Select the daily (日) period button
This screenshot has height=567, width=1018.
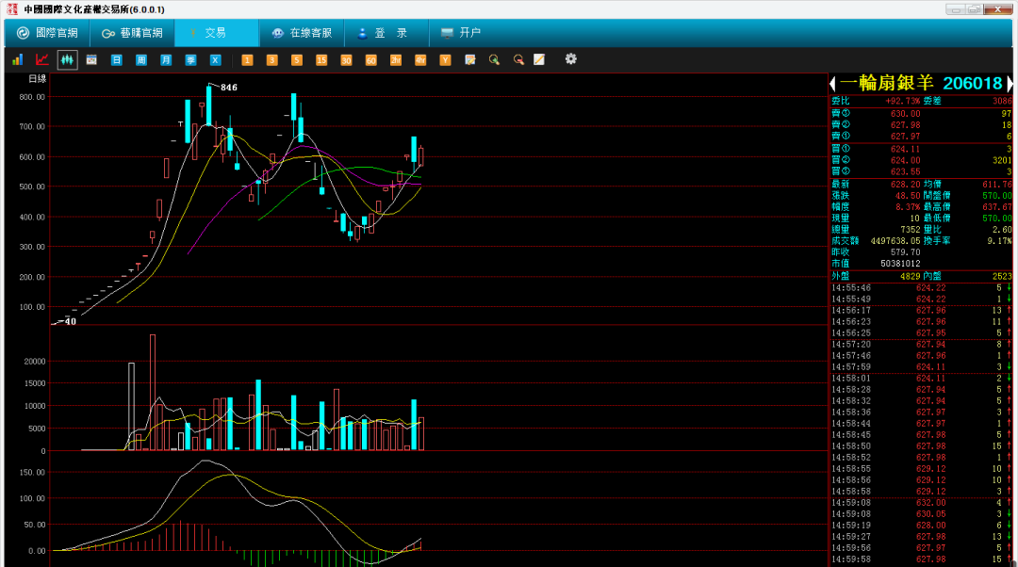coord(116,59)
